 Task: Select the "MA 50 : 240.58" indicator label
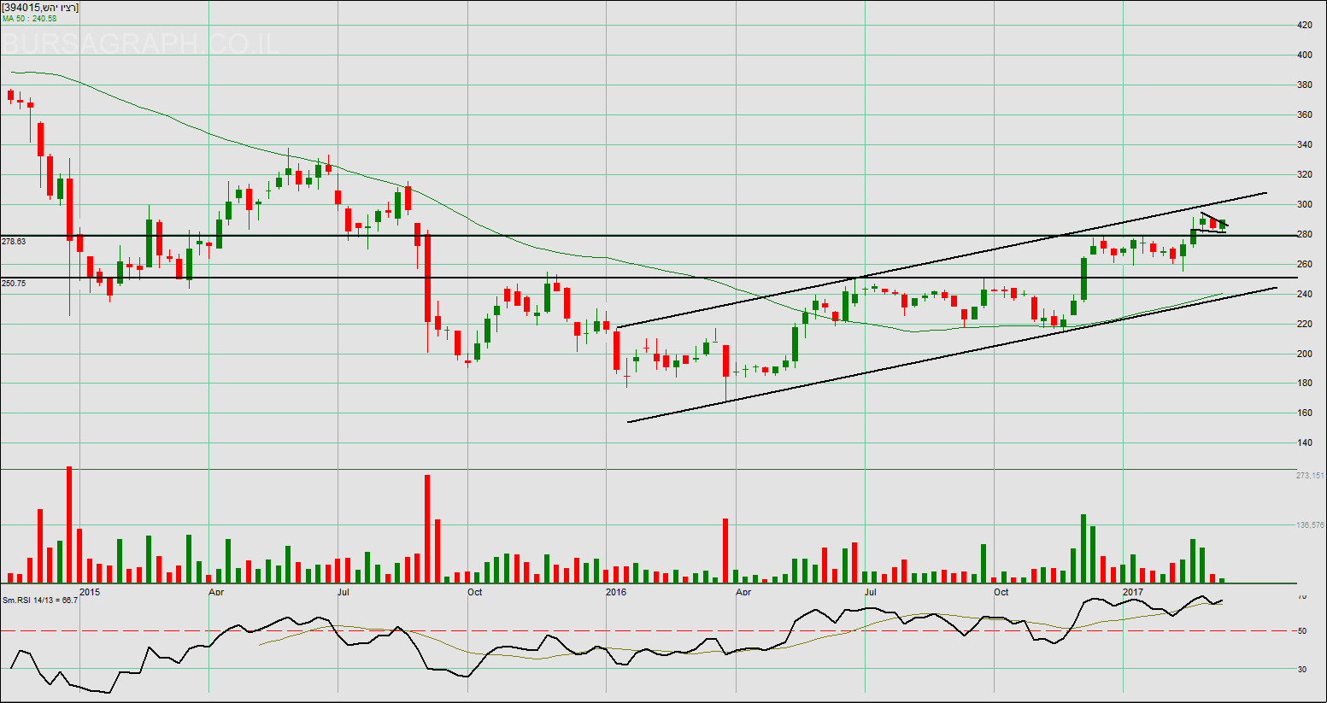[29, 18]
